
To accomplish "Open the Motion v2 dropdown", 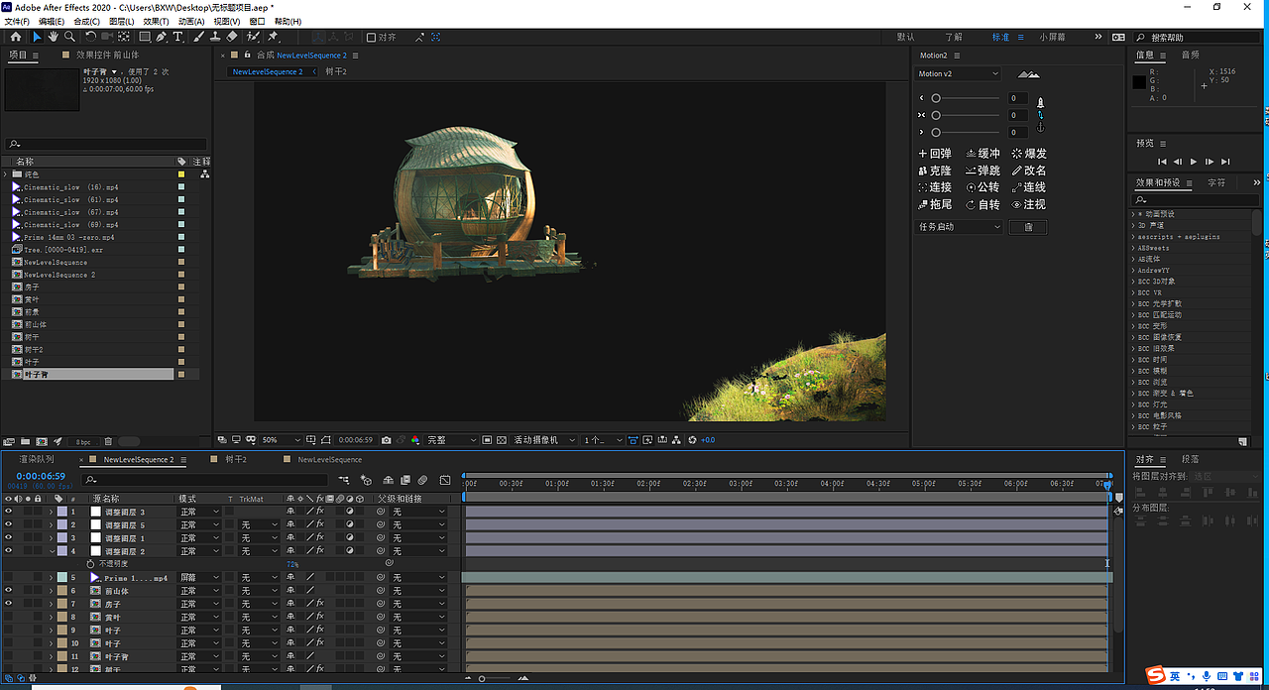I will pyautogui.click(x=958, y=74).
